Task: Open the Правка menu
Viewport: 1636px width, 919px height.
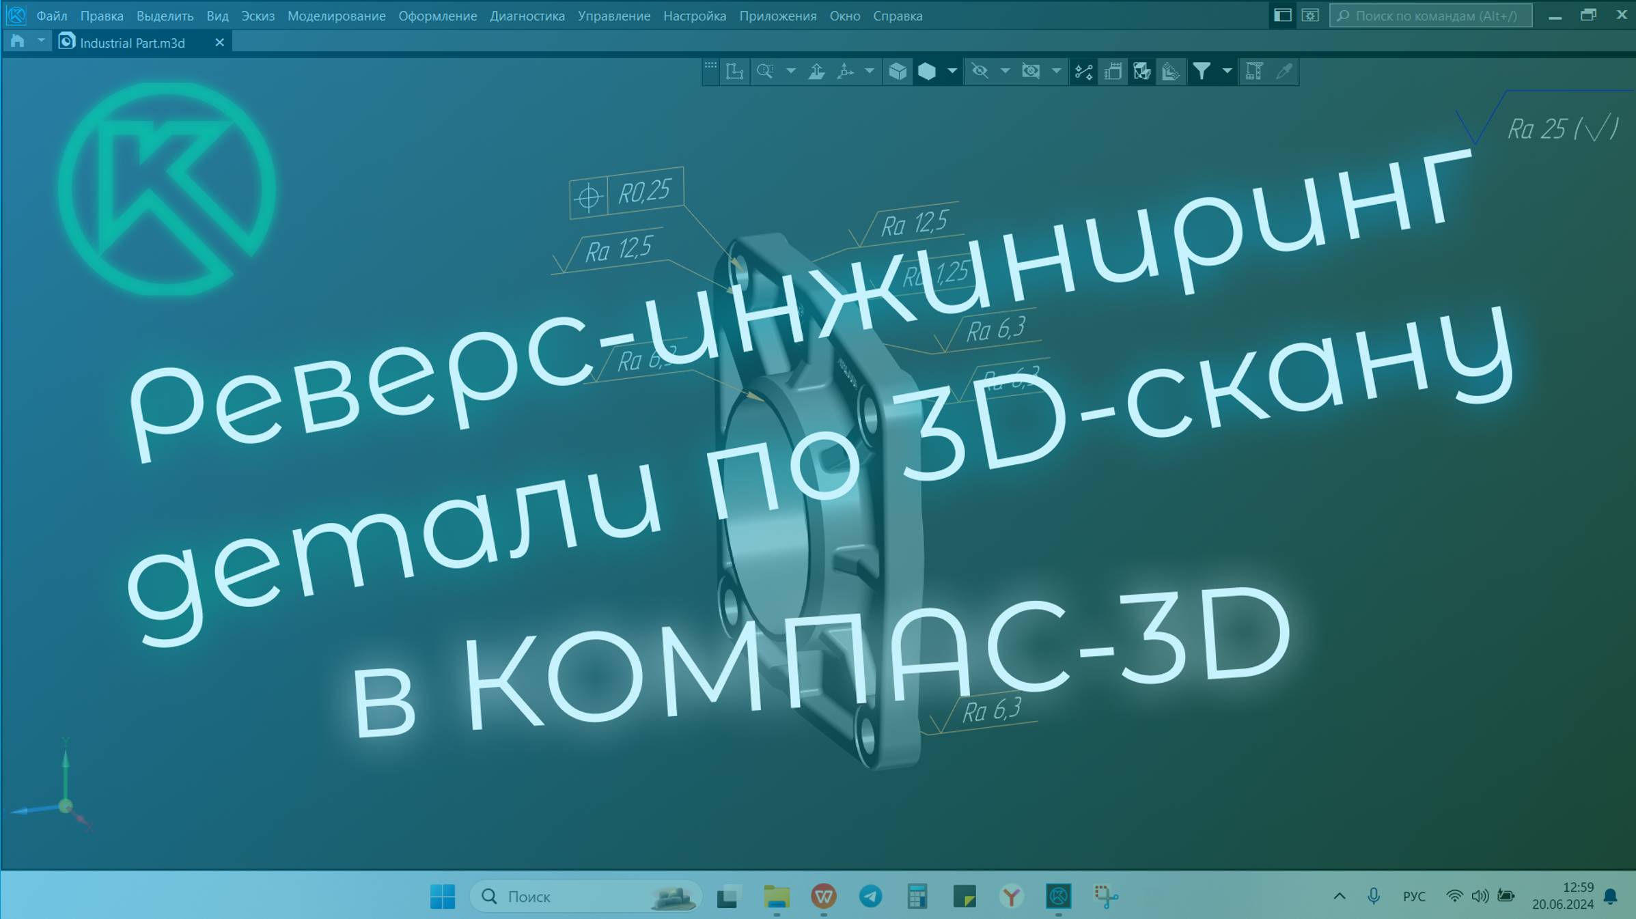Action: point(102,16)
